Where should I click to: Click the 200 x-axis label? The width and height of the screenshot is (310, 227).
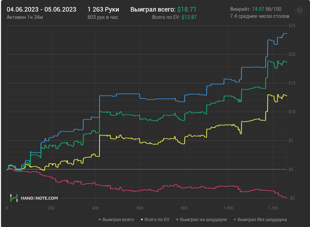click(x=51, y=208)
